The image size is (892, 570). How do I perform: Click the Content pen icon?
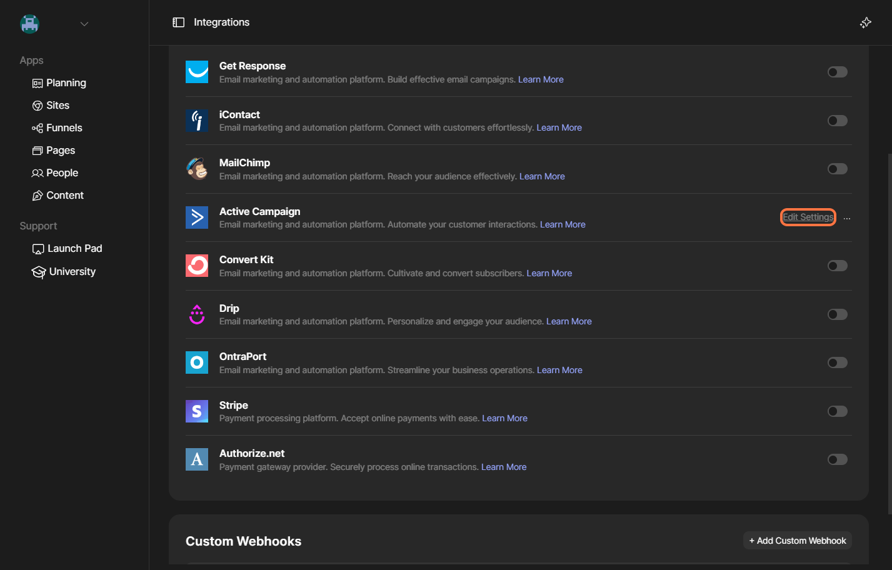pos(38,196)
